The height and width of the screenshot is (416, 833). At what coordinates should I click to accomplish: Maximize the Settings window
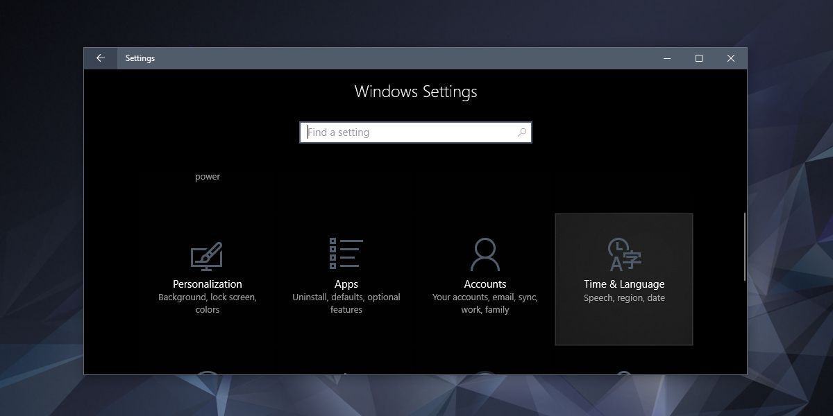point(699,58)
